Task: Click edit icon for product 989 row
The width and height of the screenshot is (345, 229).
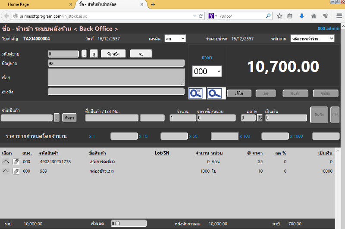Action: pos(16,171)
